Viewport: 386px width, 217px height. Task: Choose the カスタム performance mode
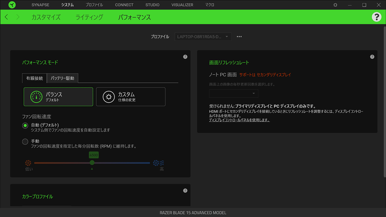[x=131, y=97]
